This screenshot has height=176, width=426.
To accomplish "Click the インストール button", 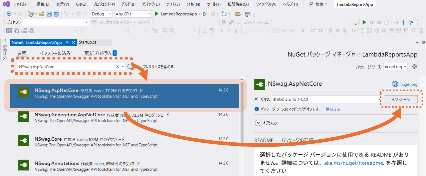I will 400,99.
